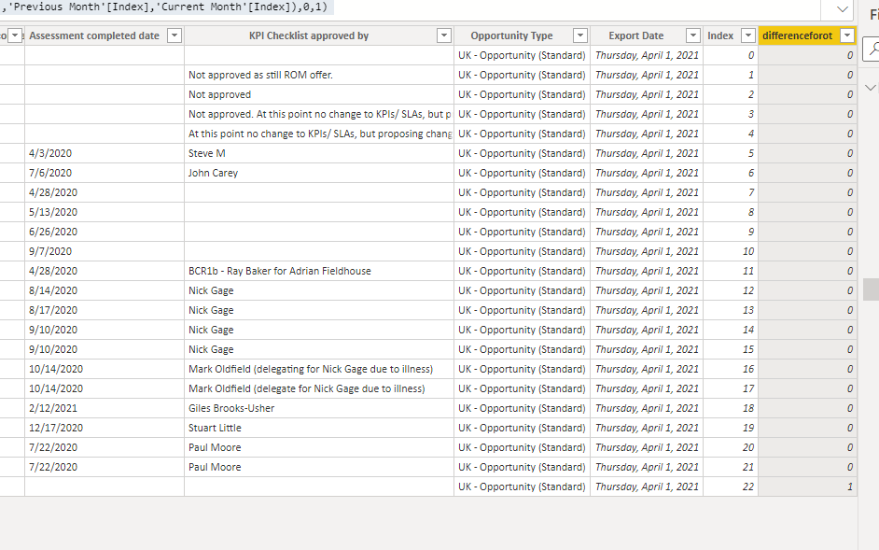Click Index cell with value 16
Screen dimensions: 879x550
pos(731,369)
